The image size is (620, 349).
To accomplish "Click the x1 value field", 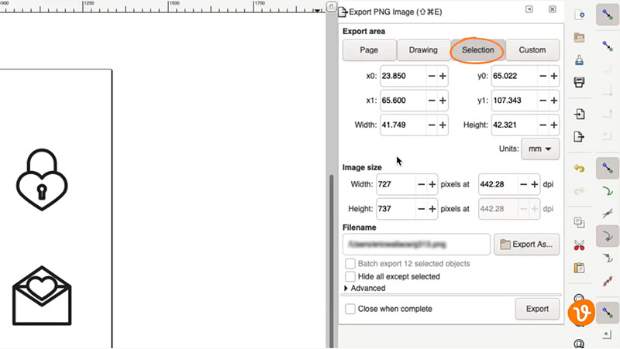I will click(x=403, y=101).
